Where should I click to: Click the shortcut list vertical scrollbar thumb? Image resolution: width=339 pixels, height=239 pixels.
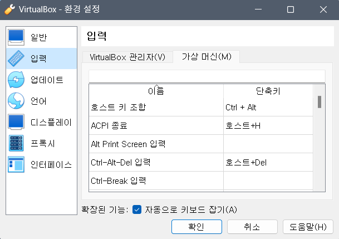(320, 102)
